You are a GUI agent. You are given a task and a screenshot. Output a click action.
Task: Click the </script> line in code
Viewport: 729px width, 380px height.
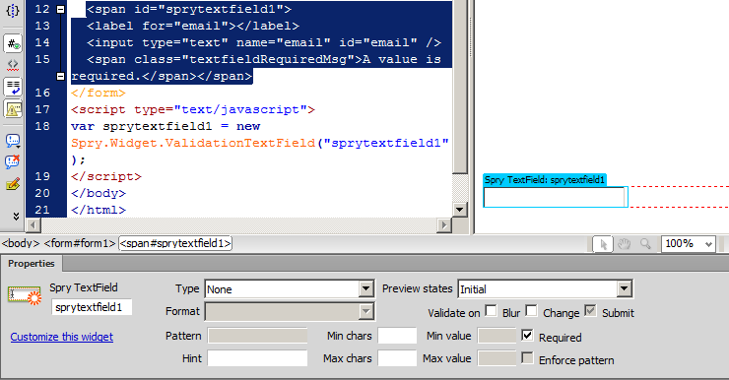(106, 176)
